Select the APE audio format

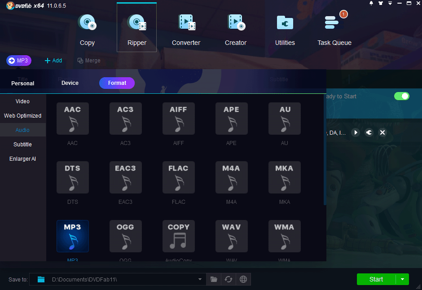[x=232, y=119]
